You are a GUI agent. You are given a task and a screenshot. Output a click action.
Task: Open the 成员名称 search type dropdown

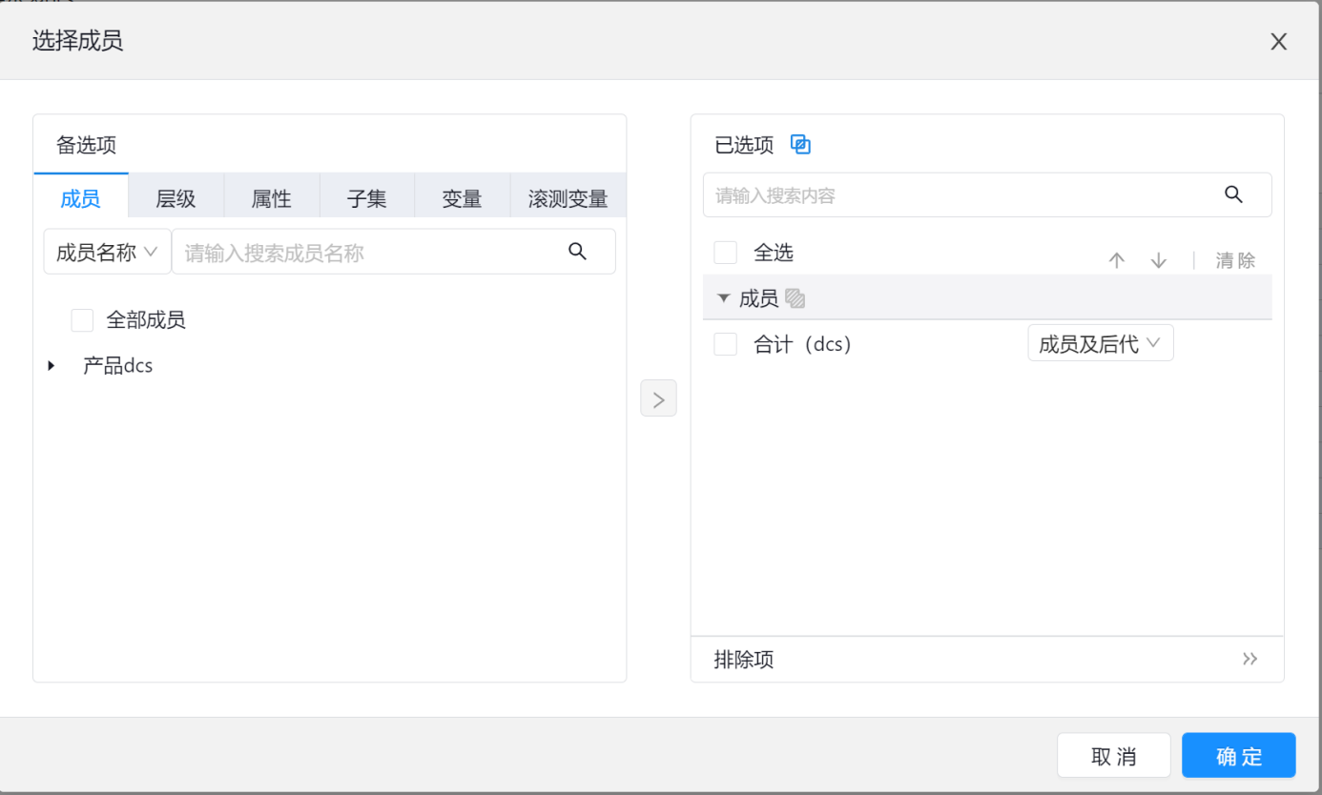(x=107, y=252)
